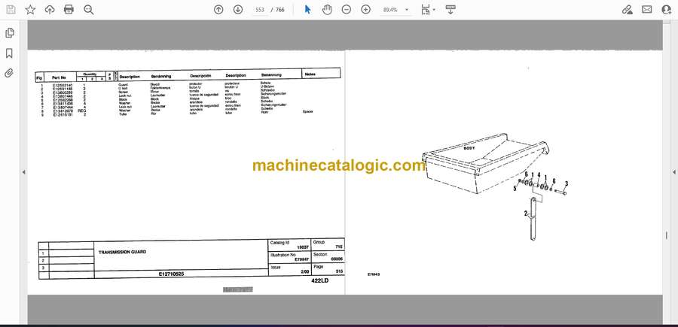Click the Catalog Id cell
This screenshot has width=678, height=327.
(289, 244)
